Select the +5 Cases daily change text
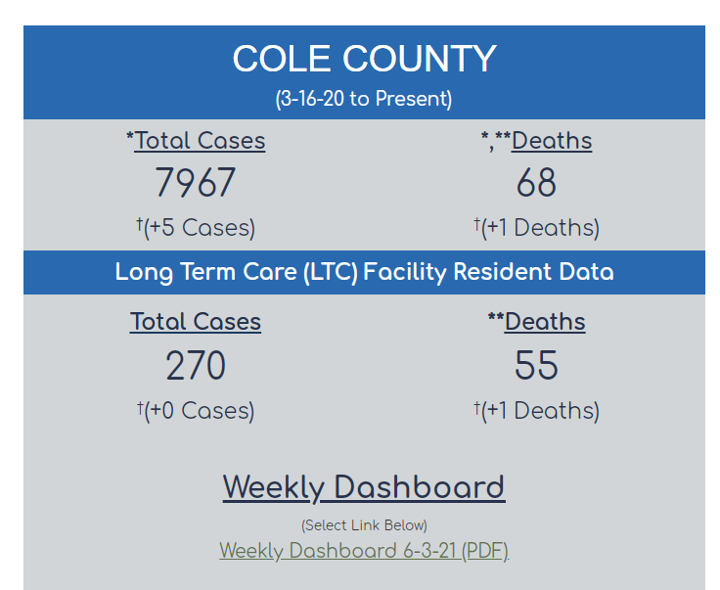The image size is (720, 590). (x=200, y=228)
